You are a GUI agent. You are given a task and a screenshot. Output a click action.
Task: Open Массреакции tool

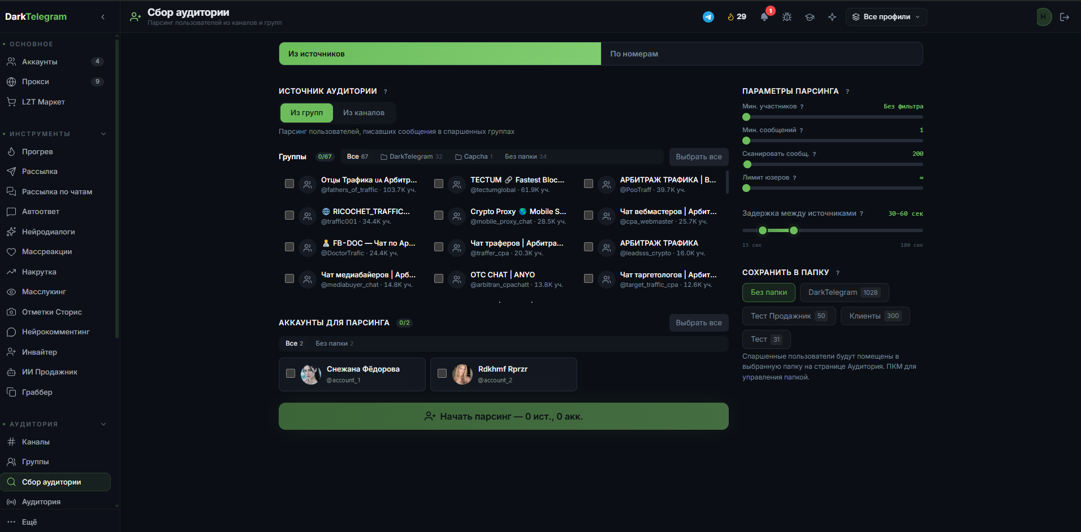click(55, 252)
